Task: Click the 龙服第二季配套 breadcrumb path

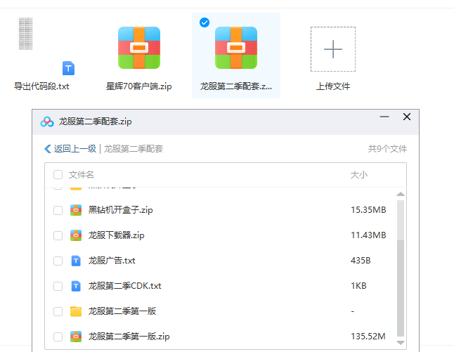Action: point(134,149)
